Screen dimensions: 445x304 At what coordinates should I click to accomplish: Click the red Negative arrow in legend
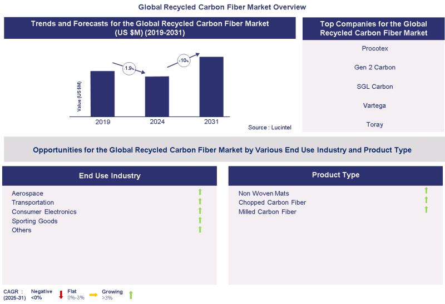[x=61, y=295]
